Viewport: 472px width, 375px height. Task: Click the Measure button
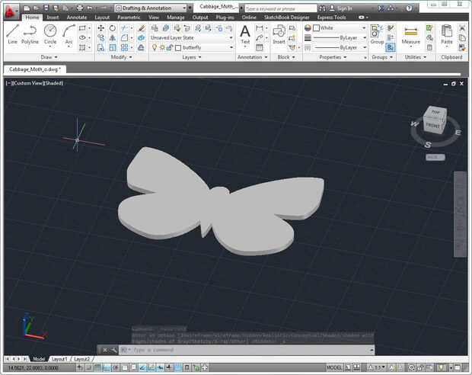tap(411, 36)
